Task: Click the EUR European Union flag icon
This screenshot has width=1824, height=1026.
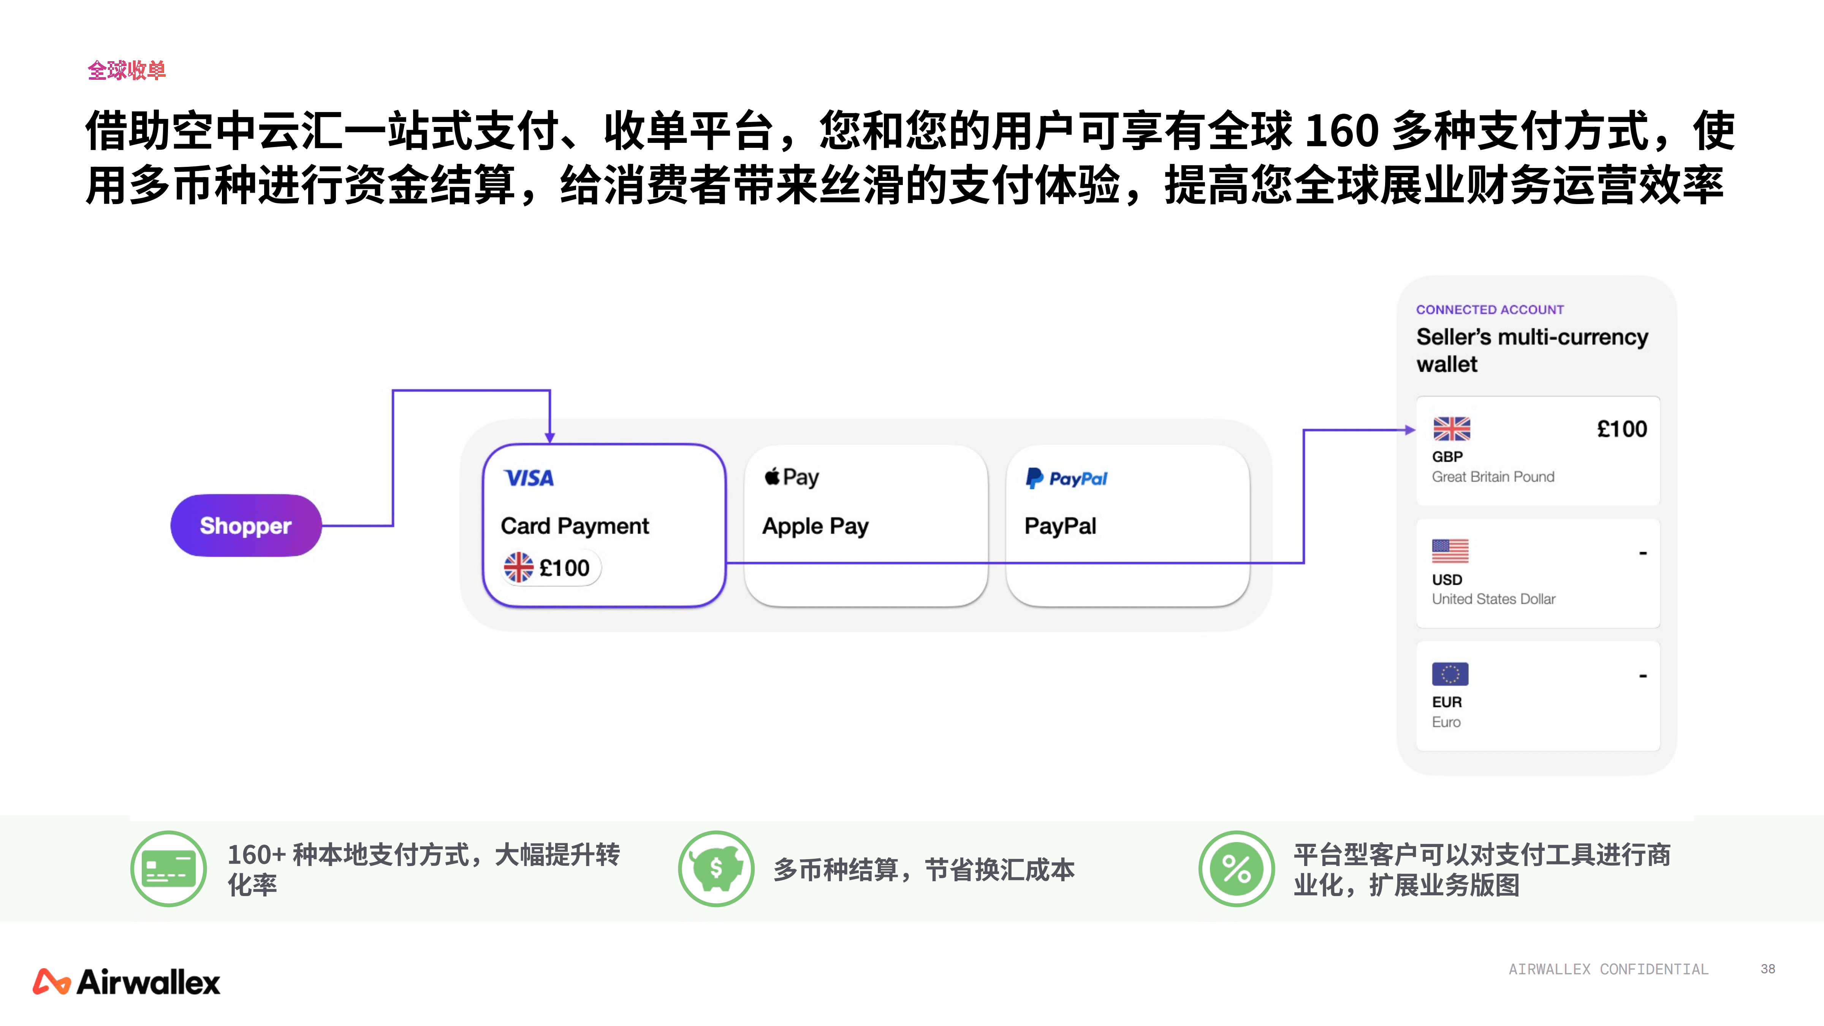Action: (1450, 674)
